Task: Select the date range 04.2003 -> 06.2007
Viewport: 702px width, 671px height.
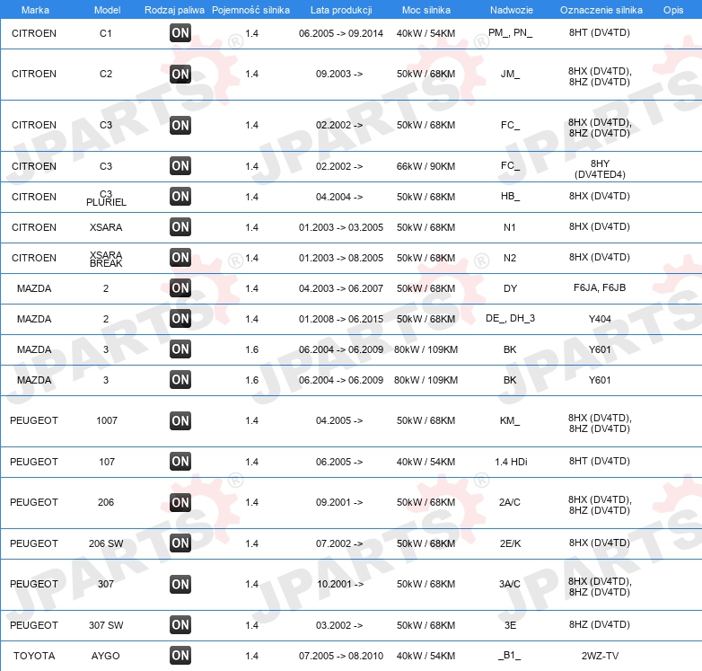Action: click(x=341, y=288)
